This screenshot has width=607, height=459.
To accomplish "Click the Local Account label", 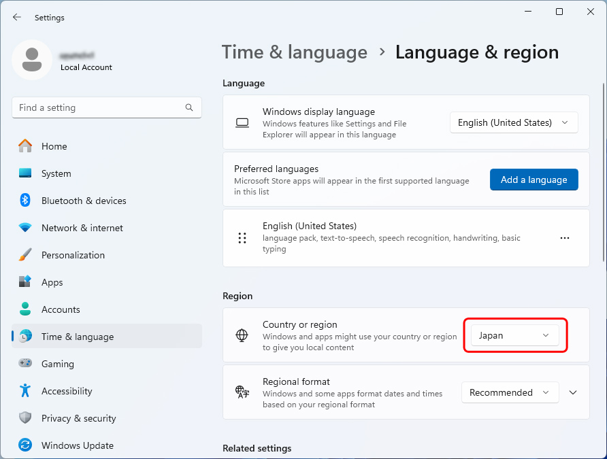I will 86,67.
